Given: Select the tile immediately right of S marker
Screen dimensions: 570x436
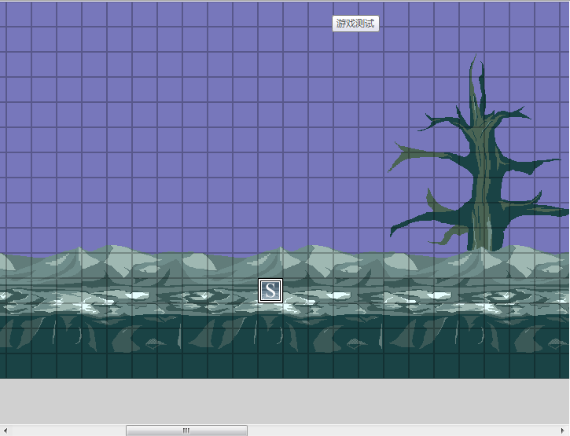Looking at the screenshot, I should point(296,291).
